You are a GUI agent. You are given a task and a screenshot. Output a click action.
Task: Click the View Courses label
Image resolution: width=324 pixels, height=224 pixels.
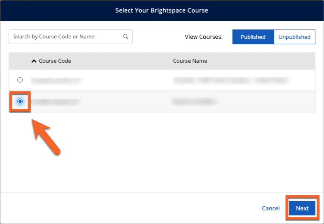coord(204,37)
